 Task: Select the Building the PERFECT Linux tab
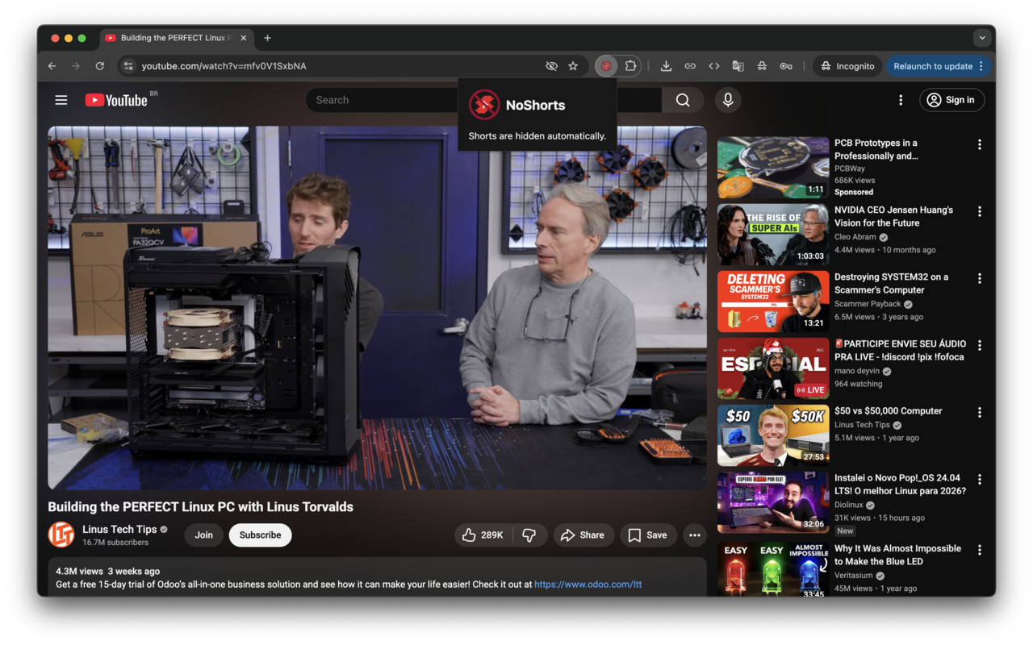click(177, 38)
